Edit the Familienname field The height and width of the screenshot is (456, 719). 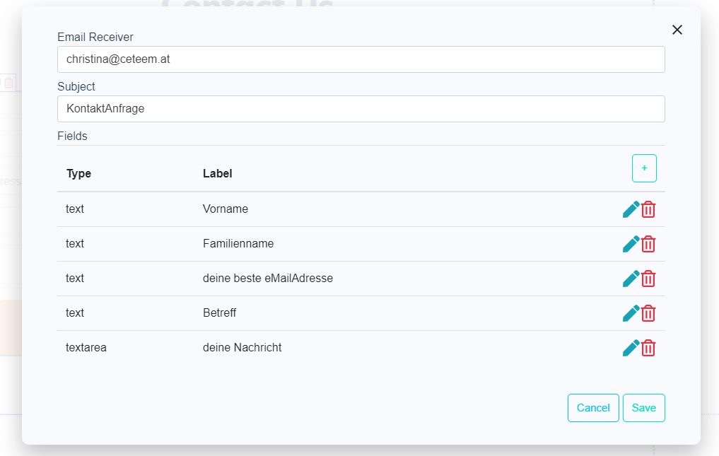(631, 244)
